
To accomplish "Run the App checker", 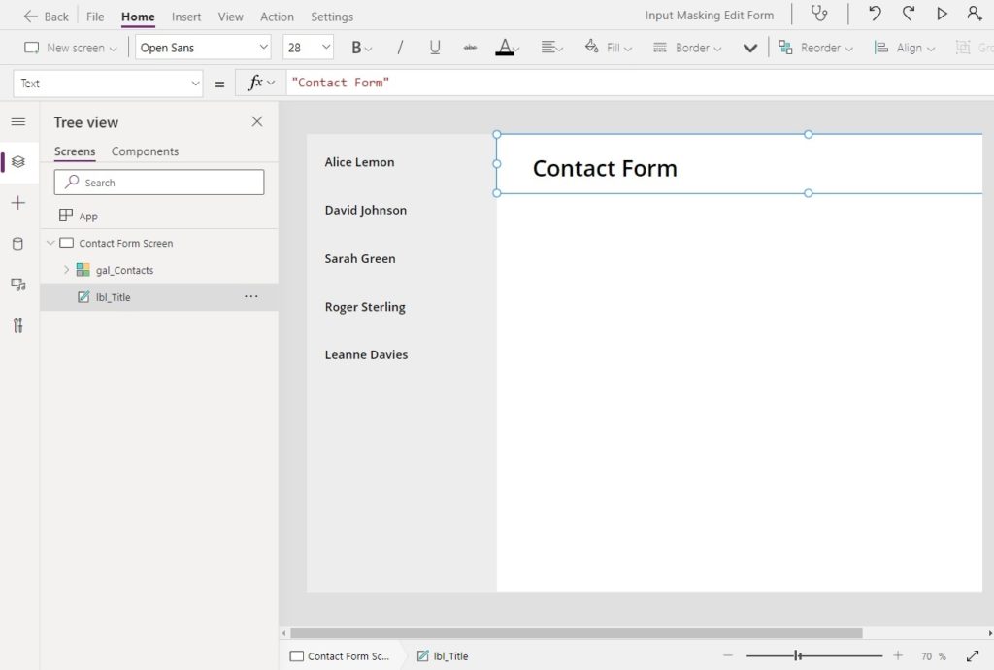I will pos(820,15).
